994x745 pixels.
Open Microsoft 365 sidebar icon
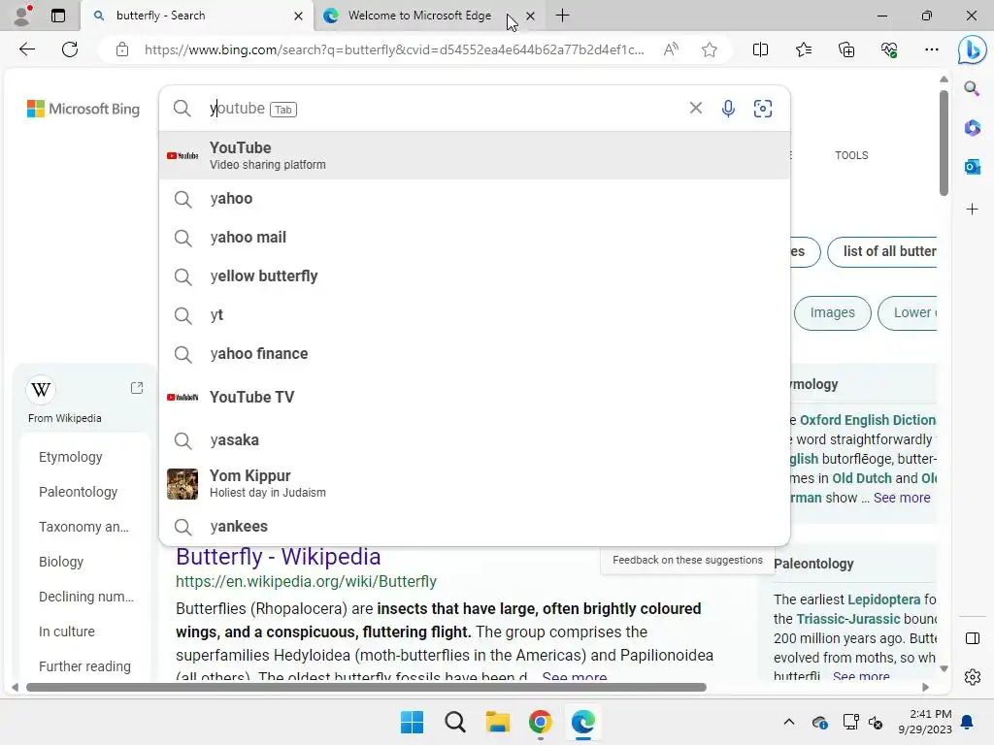pyautogui.click(x=972, y=128)
